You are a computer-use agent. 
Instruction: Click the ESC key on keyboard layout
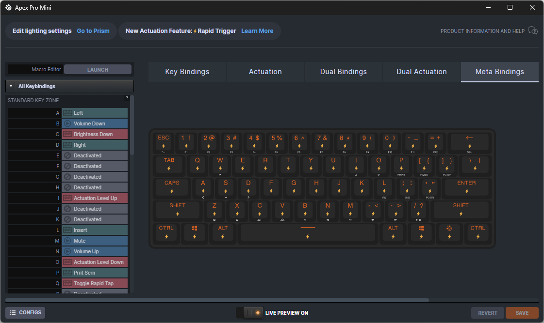[x=164, y=142]
